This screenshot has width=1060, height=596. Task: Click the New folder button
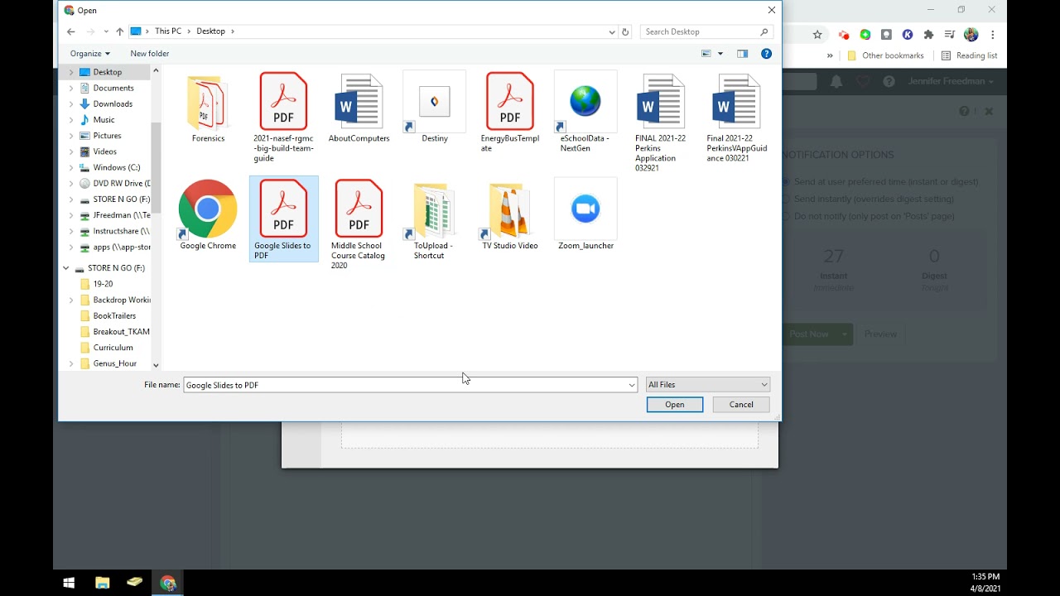[x=150, y=54]
